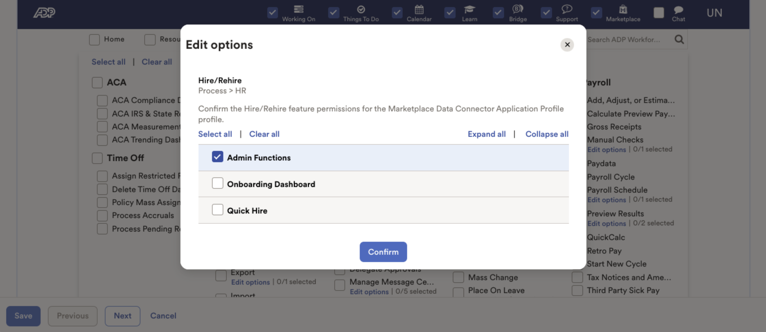Screen dimensions: 766x332
Task: Click the Bridge icon in the top bar
Action: (x=518, y=10)
